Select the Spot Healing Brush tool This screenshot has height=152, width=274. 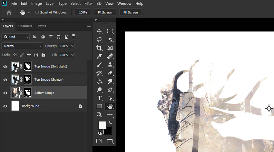point(110,56)
